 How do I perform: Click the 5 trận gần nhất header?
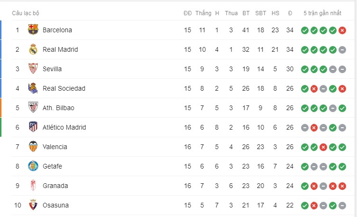(x=322, y=13)
